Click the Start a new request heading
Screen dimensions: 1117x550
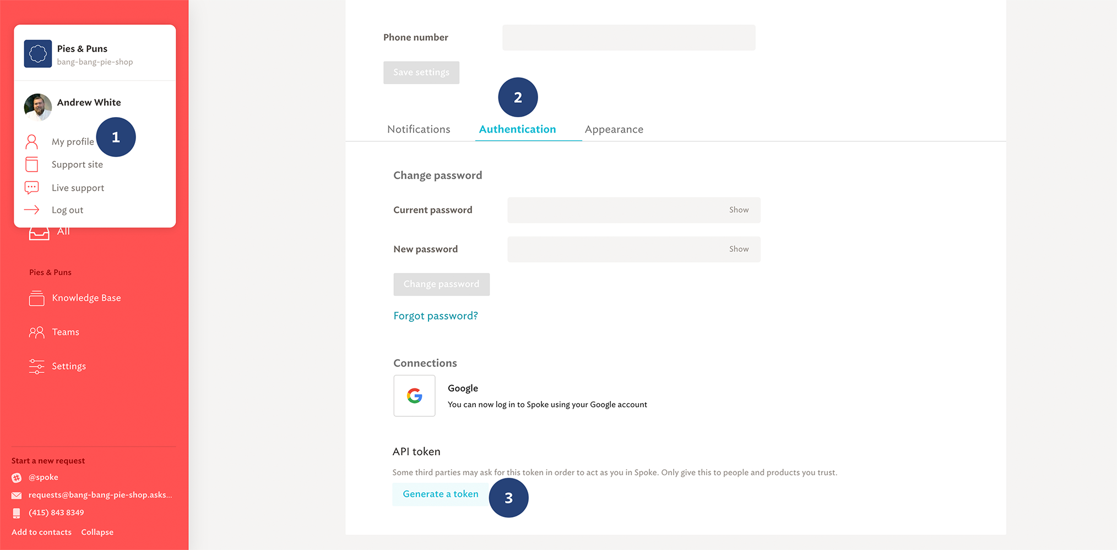(x=48, y=461)
